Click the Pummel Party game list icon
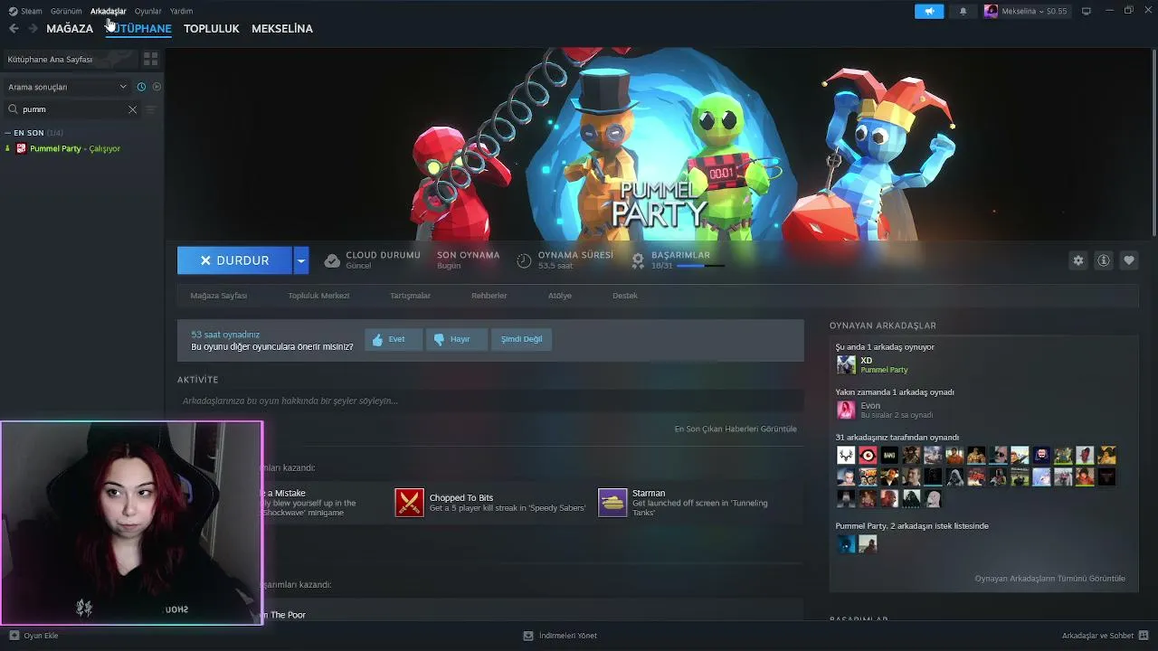The image size is (1158, 651). (22, 148)
